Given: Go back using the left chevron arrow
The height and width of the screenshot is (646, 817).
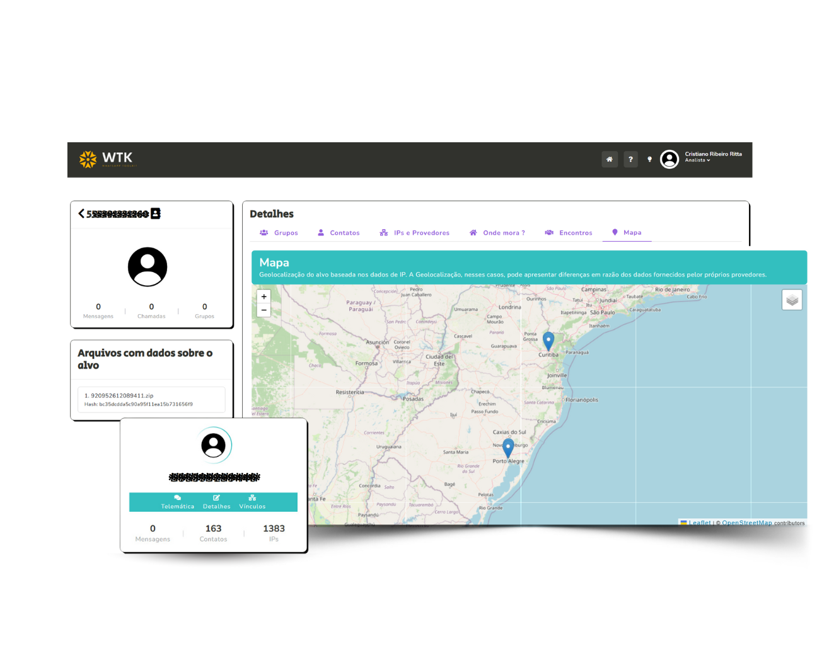Looking at the screenshot, I should pos(81,213).
